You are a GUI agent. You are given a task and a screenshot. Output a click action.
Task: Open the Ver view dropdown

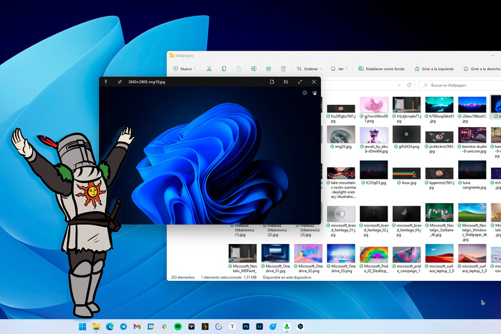click(x=339, y=69)
